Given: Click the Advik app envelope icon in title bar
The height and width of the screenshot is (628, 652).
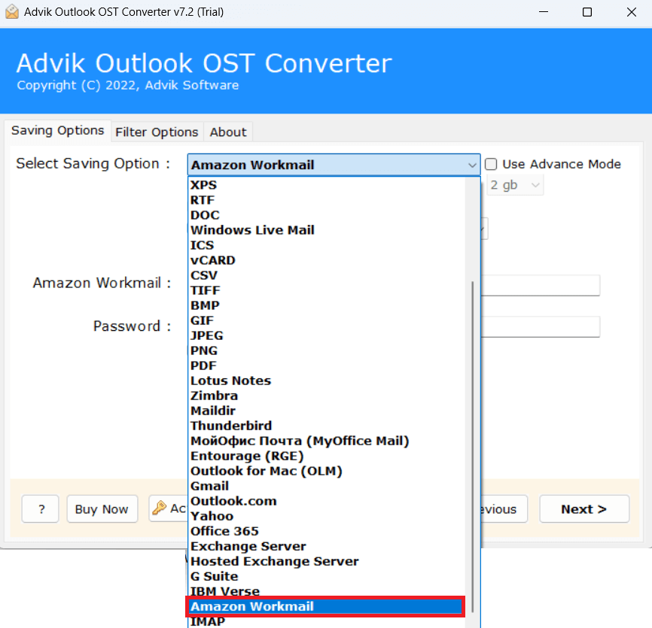Looking at the screenshot, I should point(12,11).
